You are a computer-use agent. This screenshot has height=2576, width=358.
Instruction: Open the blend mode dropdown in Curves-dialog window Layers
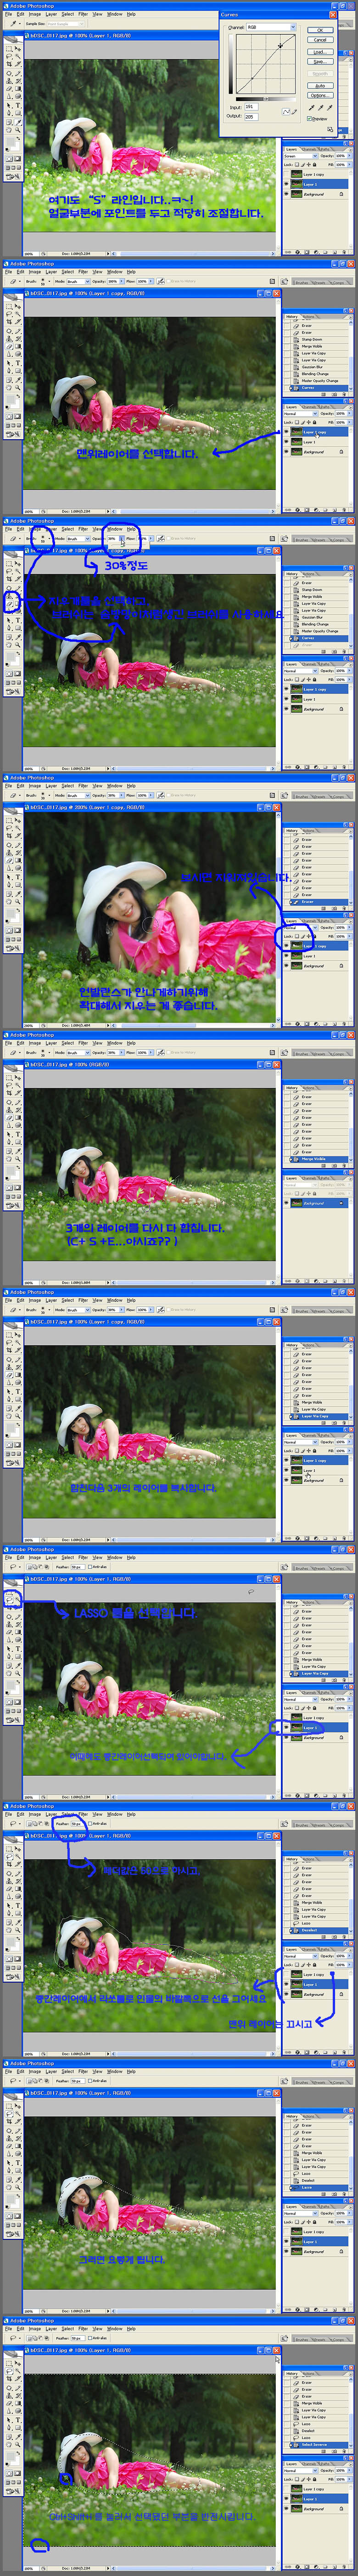(301, 156)
